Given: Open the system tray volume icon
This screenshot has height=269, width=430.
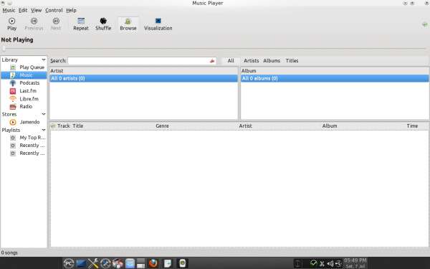Looking at the screenshot, I should [330, 264].
